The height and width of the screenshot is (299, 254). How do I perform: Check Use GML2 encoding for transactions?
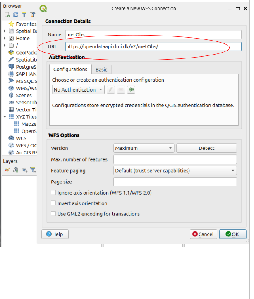(53, 214)
